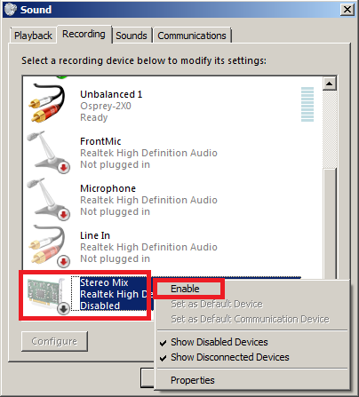Select the Line In device entry
The width and height of the screenshot is (359, 397).
172,247
